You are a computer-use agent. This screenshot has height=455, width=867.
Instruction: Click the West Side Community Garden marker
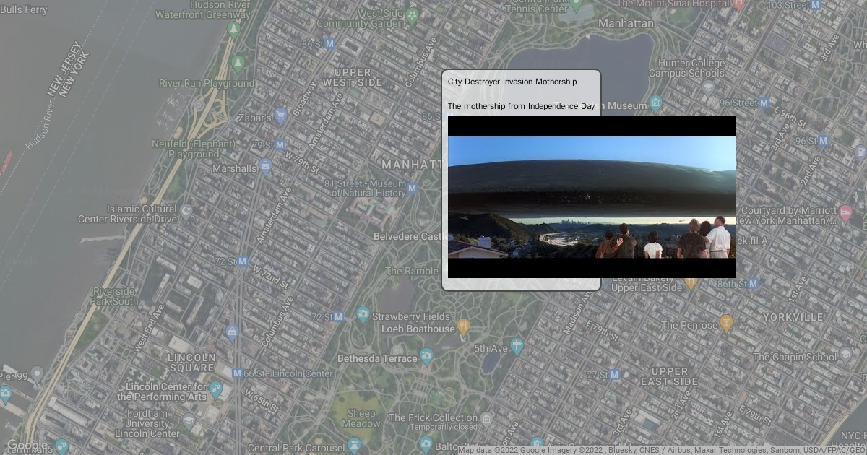[x=412, y=15]
